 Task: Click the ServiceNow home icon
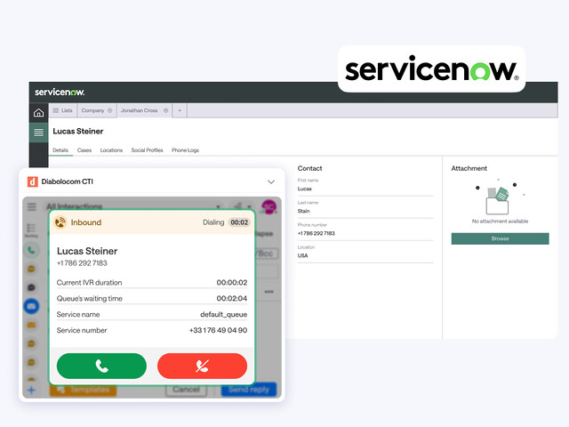pos(38,112)
